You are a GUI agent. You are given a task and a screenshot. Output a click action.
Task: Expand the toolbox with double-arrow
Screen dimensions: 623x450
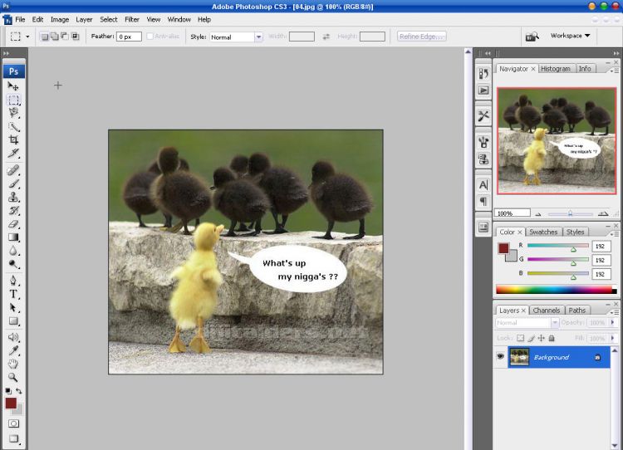[6, 53]
